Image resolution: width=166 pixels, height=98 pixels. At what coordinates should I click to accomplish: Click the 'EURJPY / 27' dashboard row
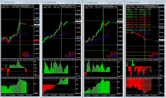(x=144, y=17)
